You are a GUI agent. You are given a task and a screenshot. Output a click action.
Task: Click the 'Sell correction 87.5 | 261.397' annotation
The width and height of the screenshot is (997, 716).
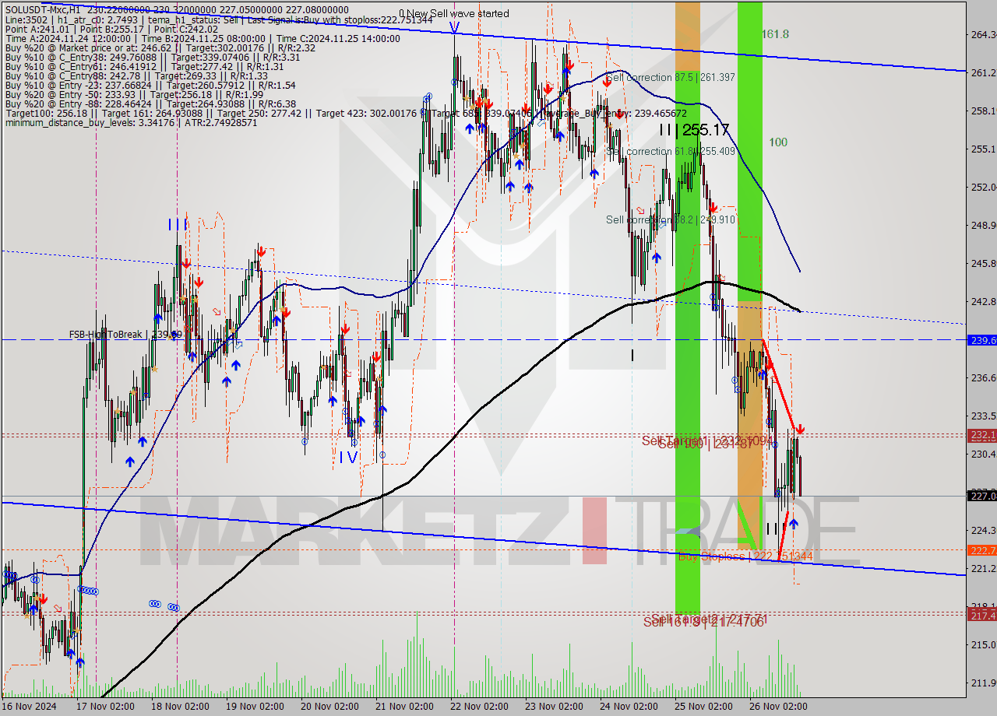point(670,78)
